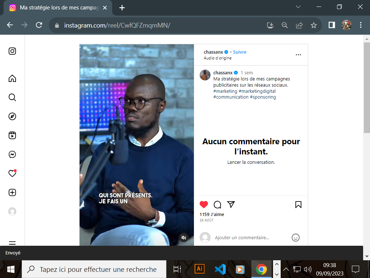370x278 pixels.
Task: Open the Chrome tab search chevron
Action: coord(298,7)
